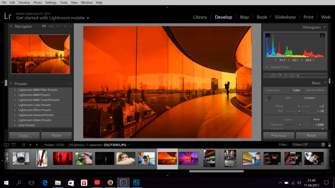Viewport: 335px width, 188px height.
Task: Open the Develop menu in menu bar
Action: 24,3
